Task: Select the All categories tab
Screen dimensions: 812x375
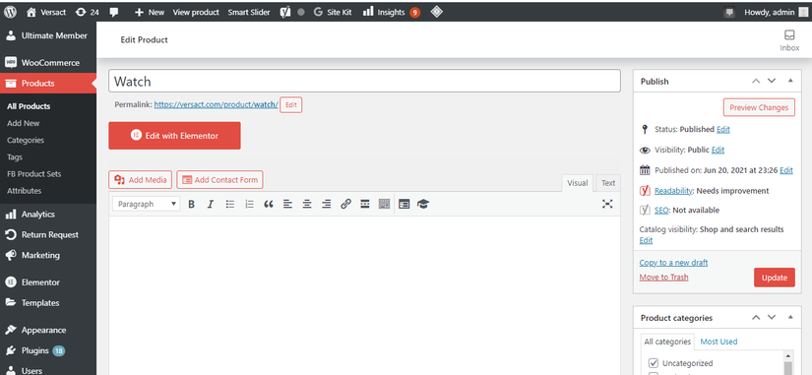Action: [667, 342]
